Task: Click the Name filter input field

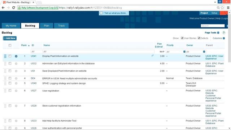Action: (x=99, y=52)
